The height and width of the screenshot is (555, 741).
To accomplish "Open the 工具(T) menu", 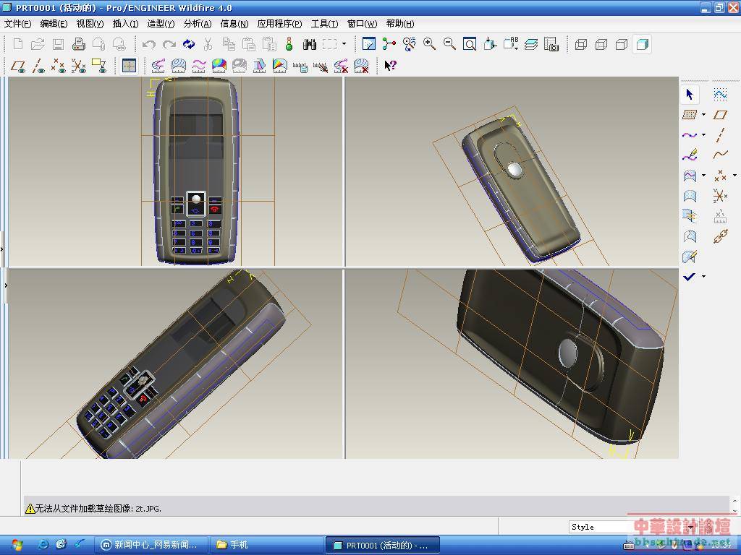I will pos(324,24).
